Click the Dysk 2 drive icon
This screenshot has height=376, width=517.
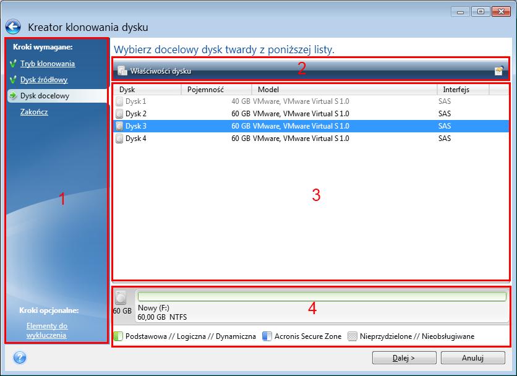click(x=119, y=114)
